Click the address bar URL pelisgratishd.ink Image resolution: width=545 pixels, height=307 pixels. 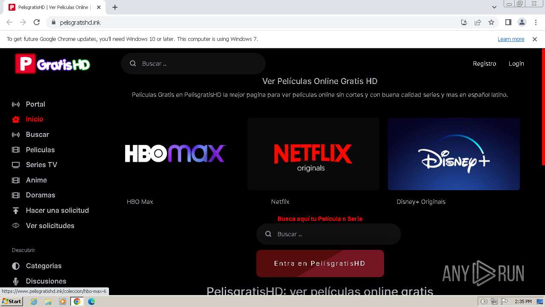[x=80, y=22]
